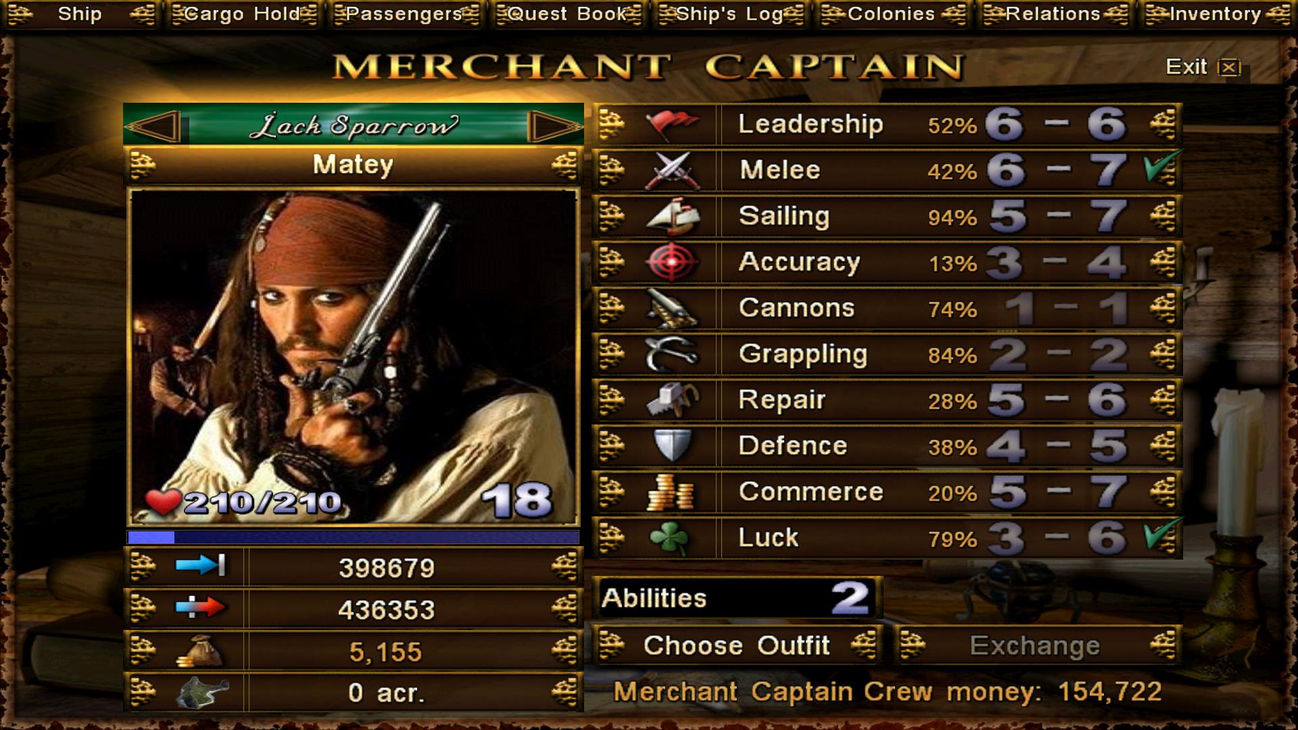Viewport: 1298px width, 730px height.
Task: Show previous character with left arrow
Action: pyautogui.click(x=154, y=126)
